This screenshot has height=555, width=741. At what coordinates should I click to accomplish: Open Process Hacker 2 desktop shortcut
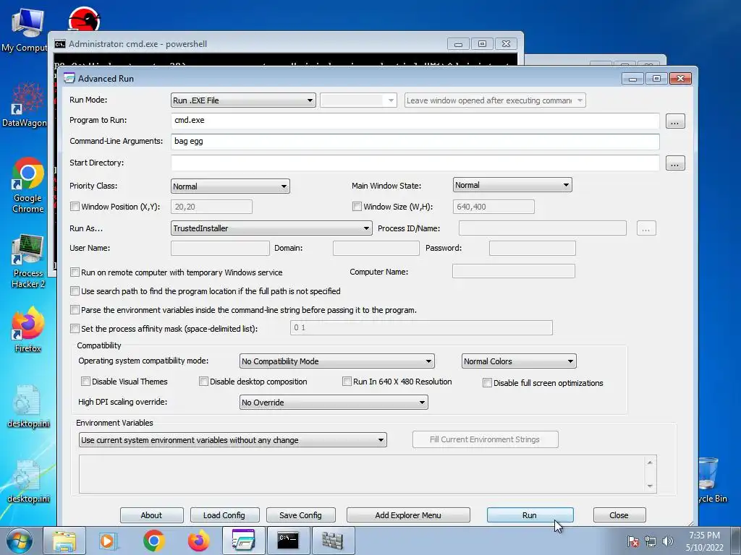coord(28,260)
